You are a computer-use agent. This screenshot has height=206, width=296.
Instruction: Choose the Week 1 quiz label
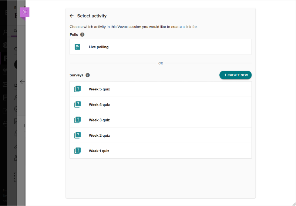99,151
